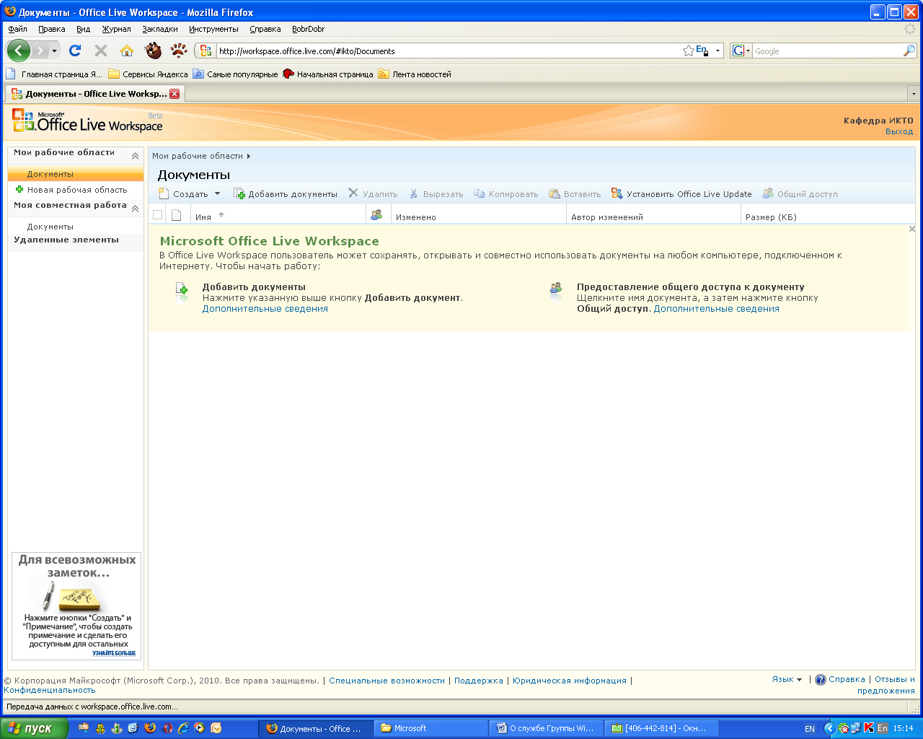Collapse the Моя совместная работа section
This screenshot has height=739, width=923.
point(135,209)
